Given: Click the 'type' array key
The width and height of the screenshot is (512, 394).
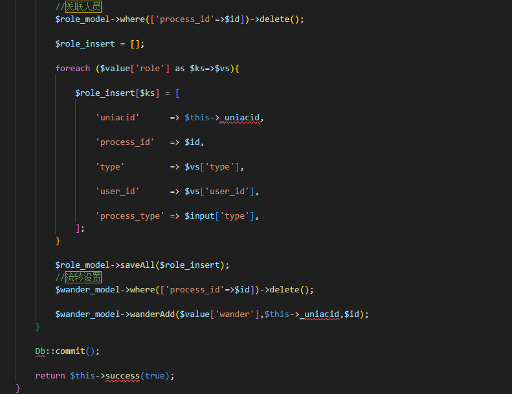Looking at the screenshot, I should (x=110, y=167).
